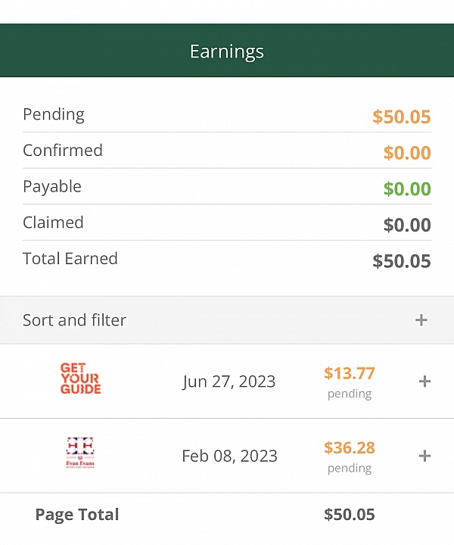Click the green Payable $0.00 amount
The width and height of the screenshot is (454, 545).
(x=406, y=189)
